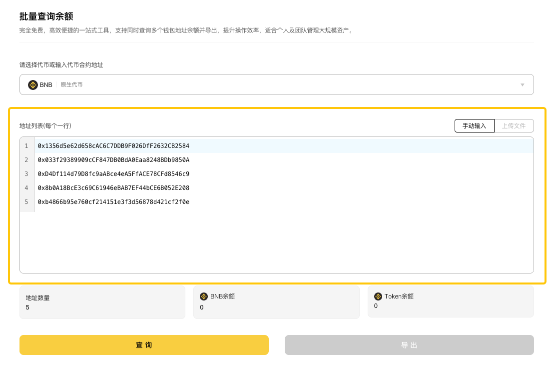This screenshot has height=366, width=553.
Task: Click address line starting with 0x8b0A18B
Action: click(x=113, y=188)
